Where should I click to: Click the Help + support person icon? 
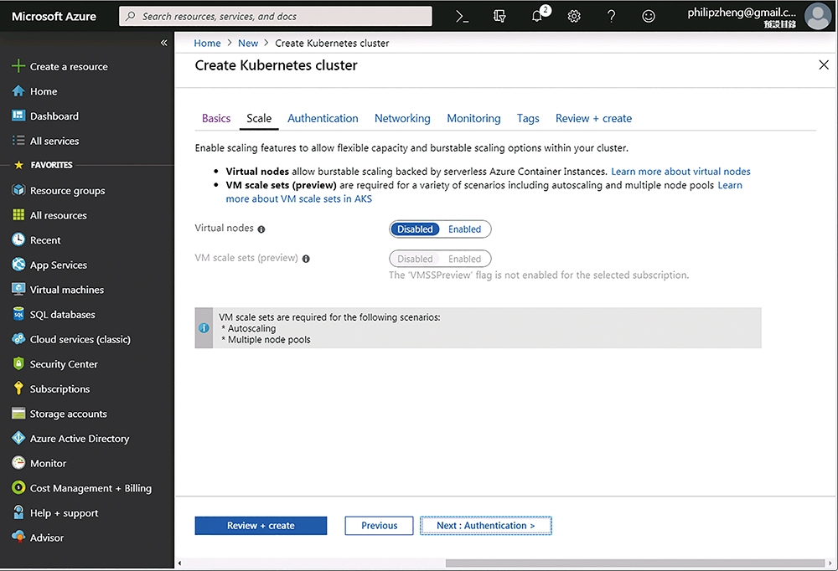tap(18, 512)
